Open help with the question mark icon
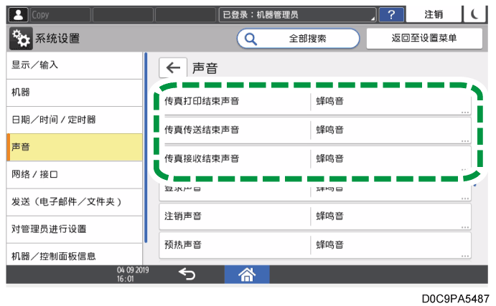The image size is (496, 306). tap(390, 14)
